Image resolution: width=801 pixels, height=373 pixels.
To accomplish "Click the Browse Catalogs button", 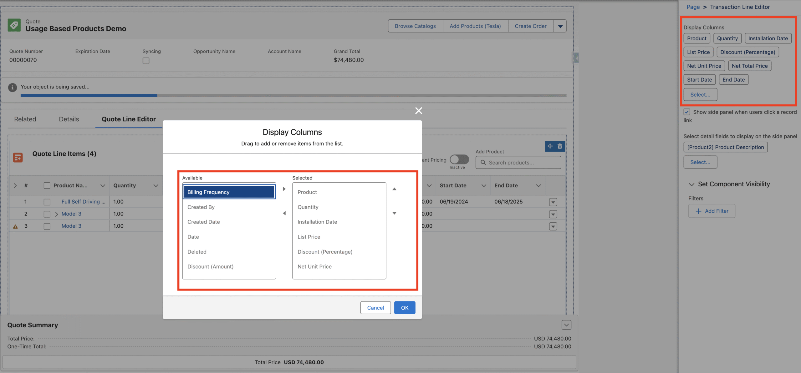I will [415, 26].
